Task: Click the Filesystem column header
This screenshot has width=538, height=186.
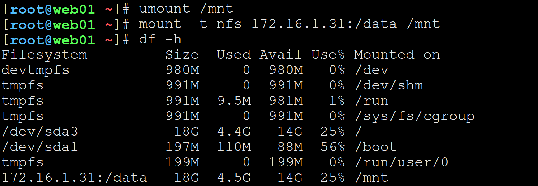Action: (45, 55)
